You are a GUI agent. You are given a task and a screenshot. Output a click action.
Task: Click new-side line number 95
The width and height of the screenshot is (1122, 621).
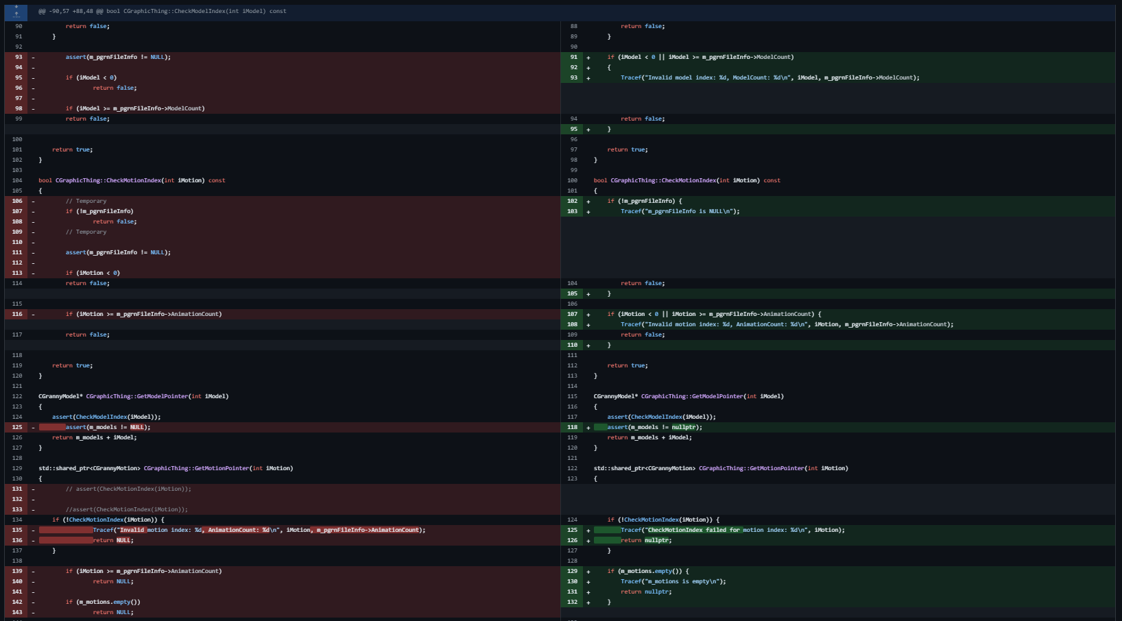pyautogui.click(x=573, y=129)
